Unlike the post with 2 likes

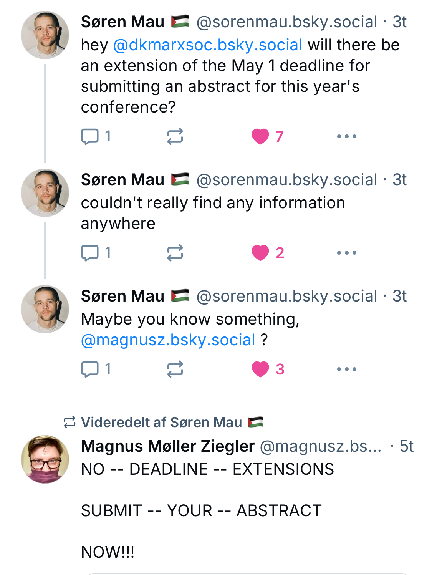point(260,253)
